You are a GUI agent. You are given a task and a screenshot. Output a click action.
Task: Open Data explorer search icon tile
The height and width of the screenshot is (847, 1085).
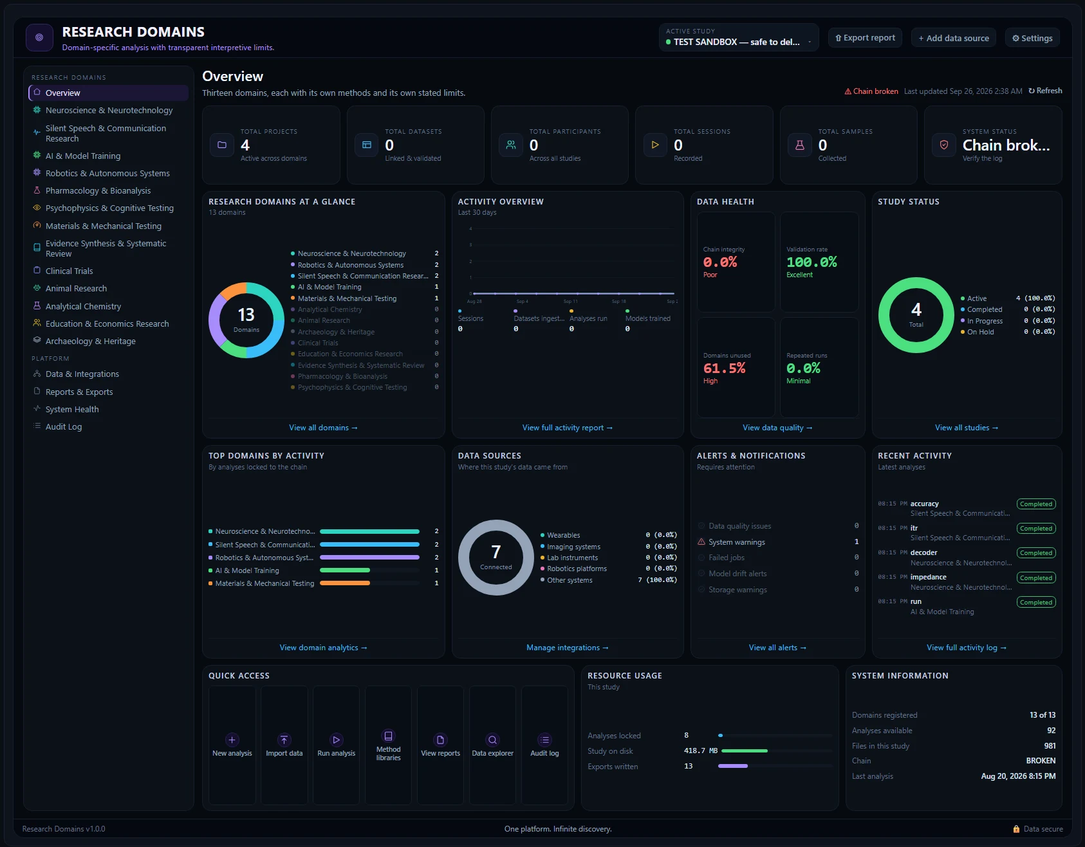492,745
